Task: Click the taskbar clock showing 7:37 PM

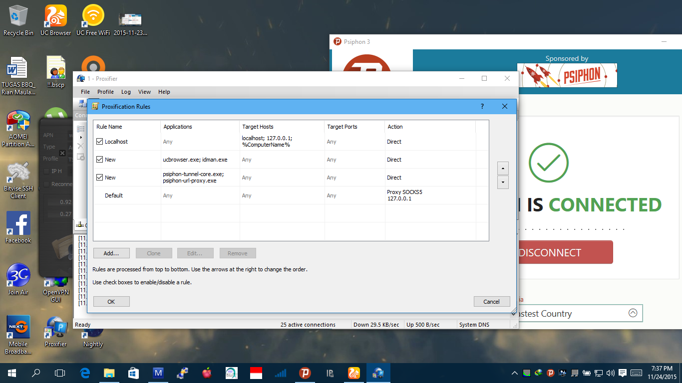Action: pyautogui.click(x=662, y=373)
